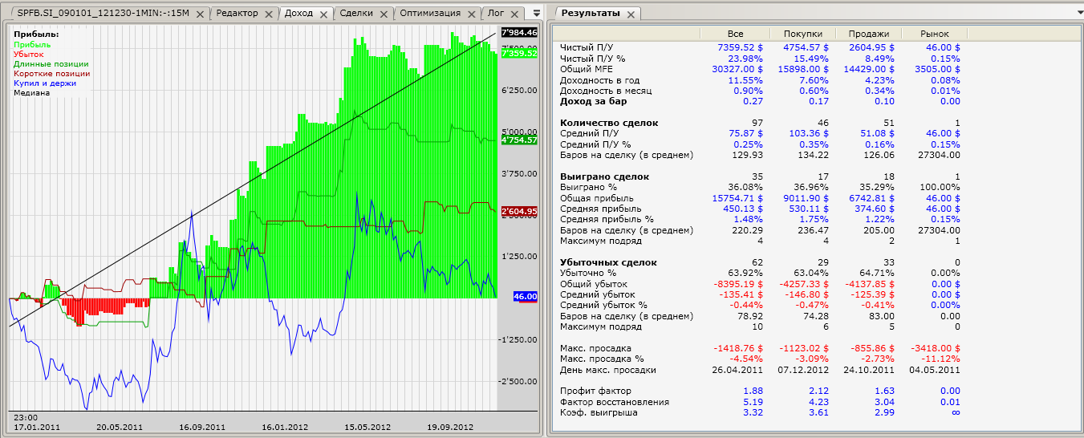This screenshot has height=438, width=1084.
Task: Close the Доход tab
Action: [324, 14]
